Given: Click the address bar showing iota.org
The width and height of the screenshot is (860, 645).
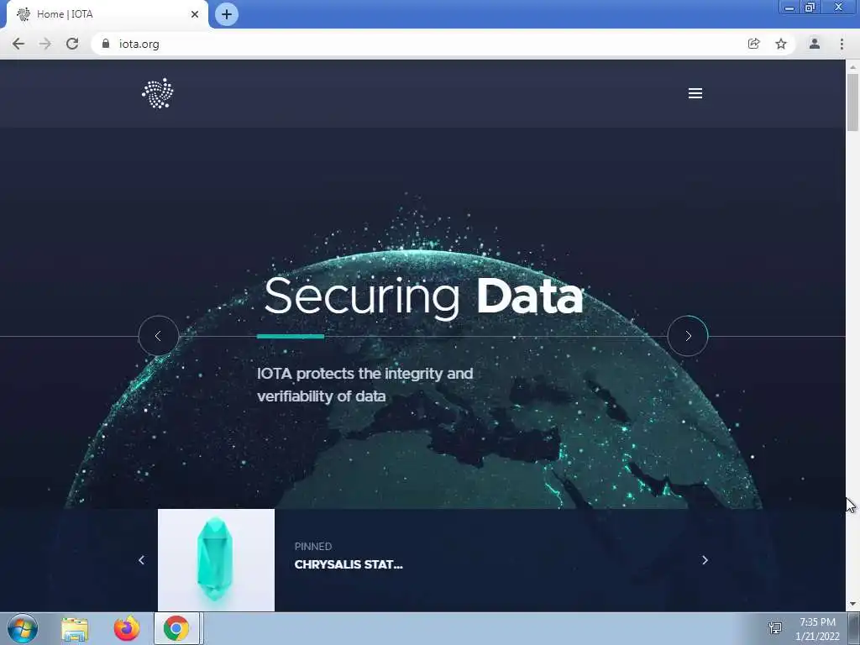Looking at the screenshot, I should tap(417, 44).
